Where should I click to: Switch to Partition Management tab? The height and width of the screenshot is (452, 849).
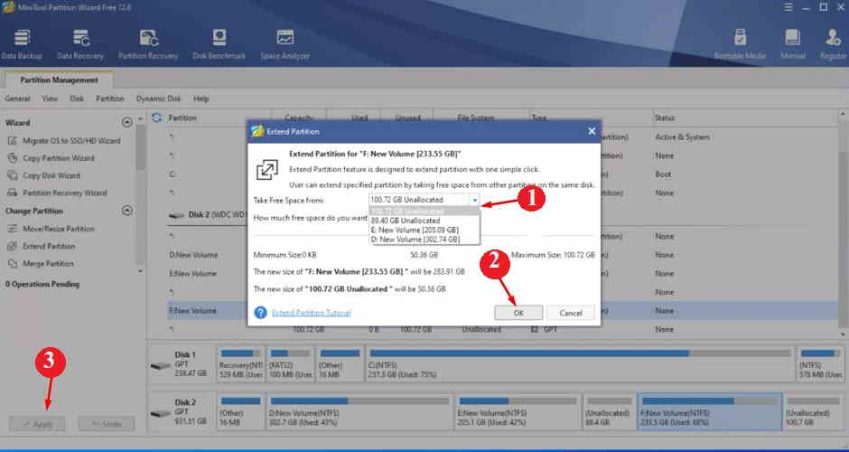(x=59, y=80)
